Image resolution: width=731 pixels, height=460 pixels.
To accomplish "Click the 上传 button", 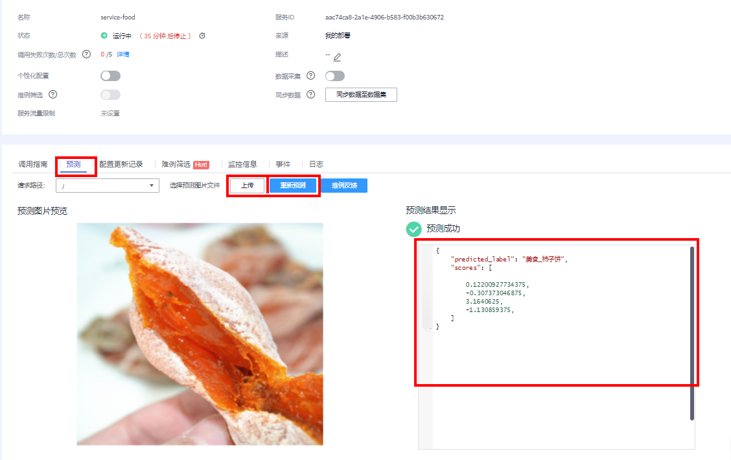I will click(x=248, y=186).
